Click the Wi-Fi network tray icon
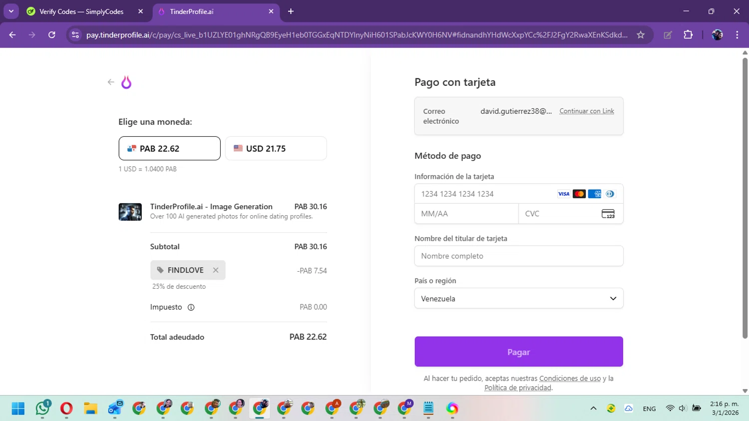 670,409
